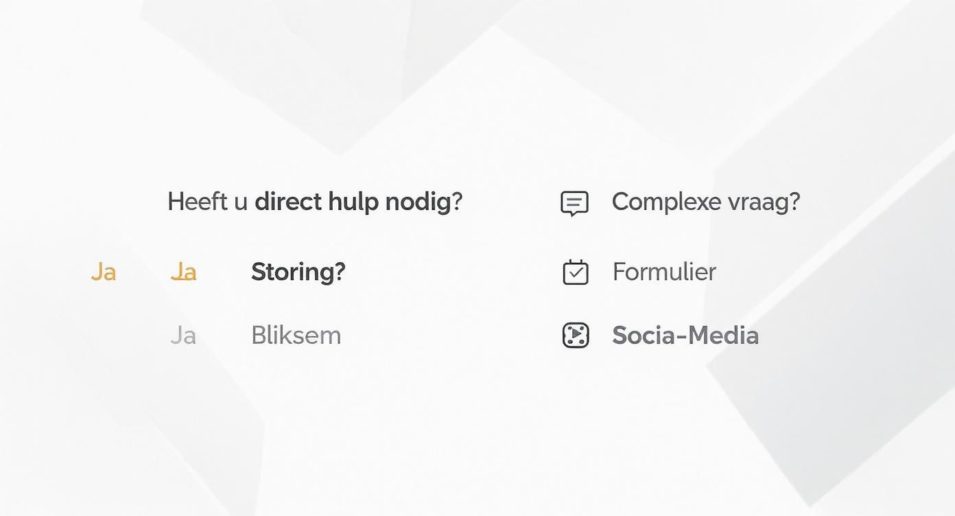
Task: Select the "Complexe vraag?" option
Action: click(x=705, y=202)
